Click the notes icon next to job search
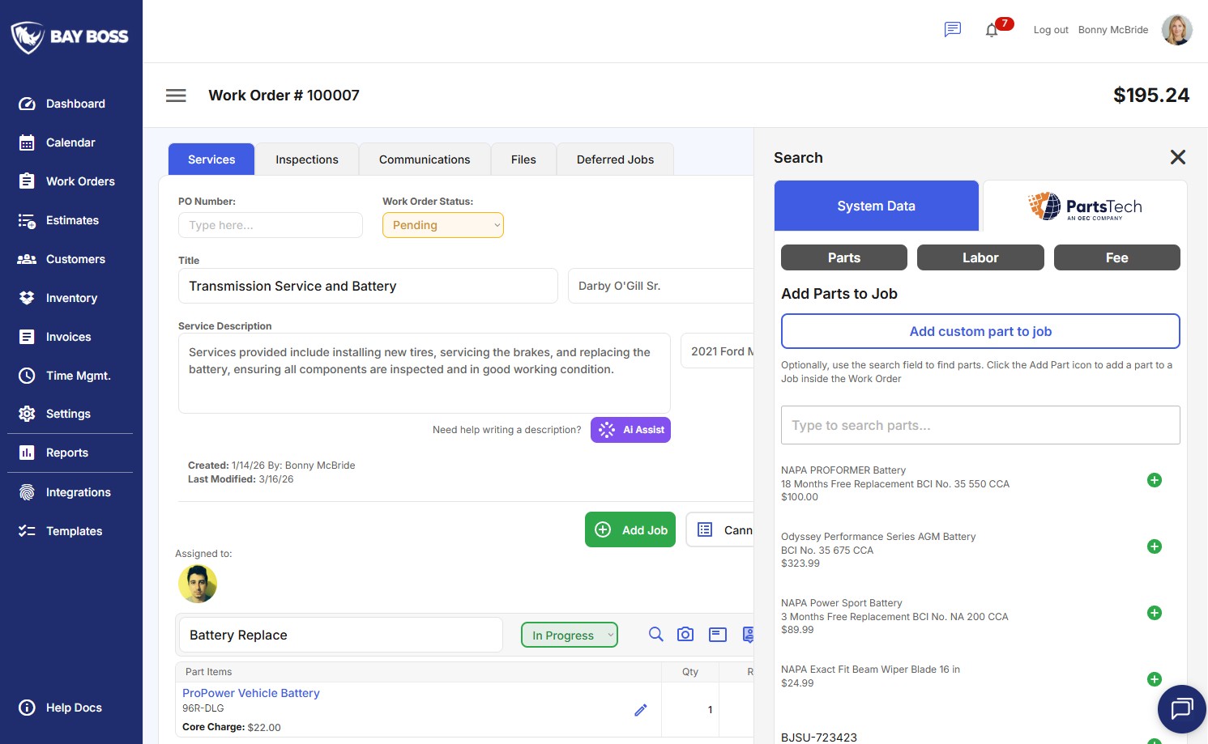1208x744 pixels. point(717,634)
